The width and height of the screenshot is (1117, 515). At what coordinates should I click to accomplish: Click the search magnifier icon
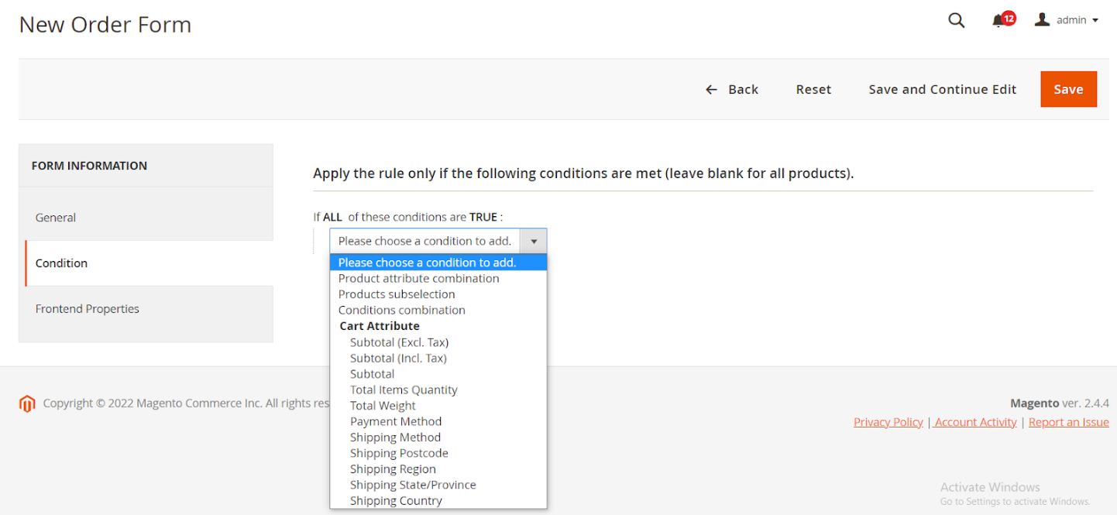coord(957,21)
